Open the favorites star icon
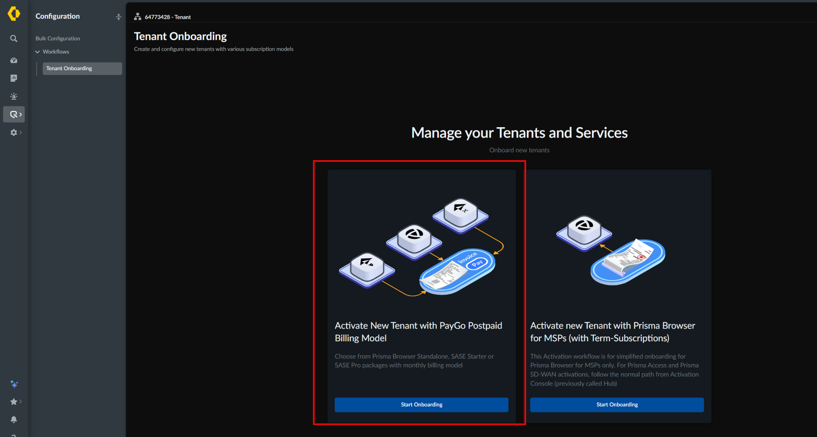Screen dimensions: 817x437 pyautogui.click(x=14, y=402)
